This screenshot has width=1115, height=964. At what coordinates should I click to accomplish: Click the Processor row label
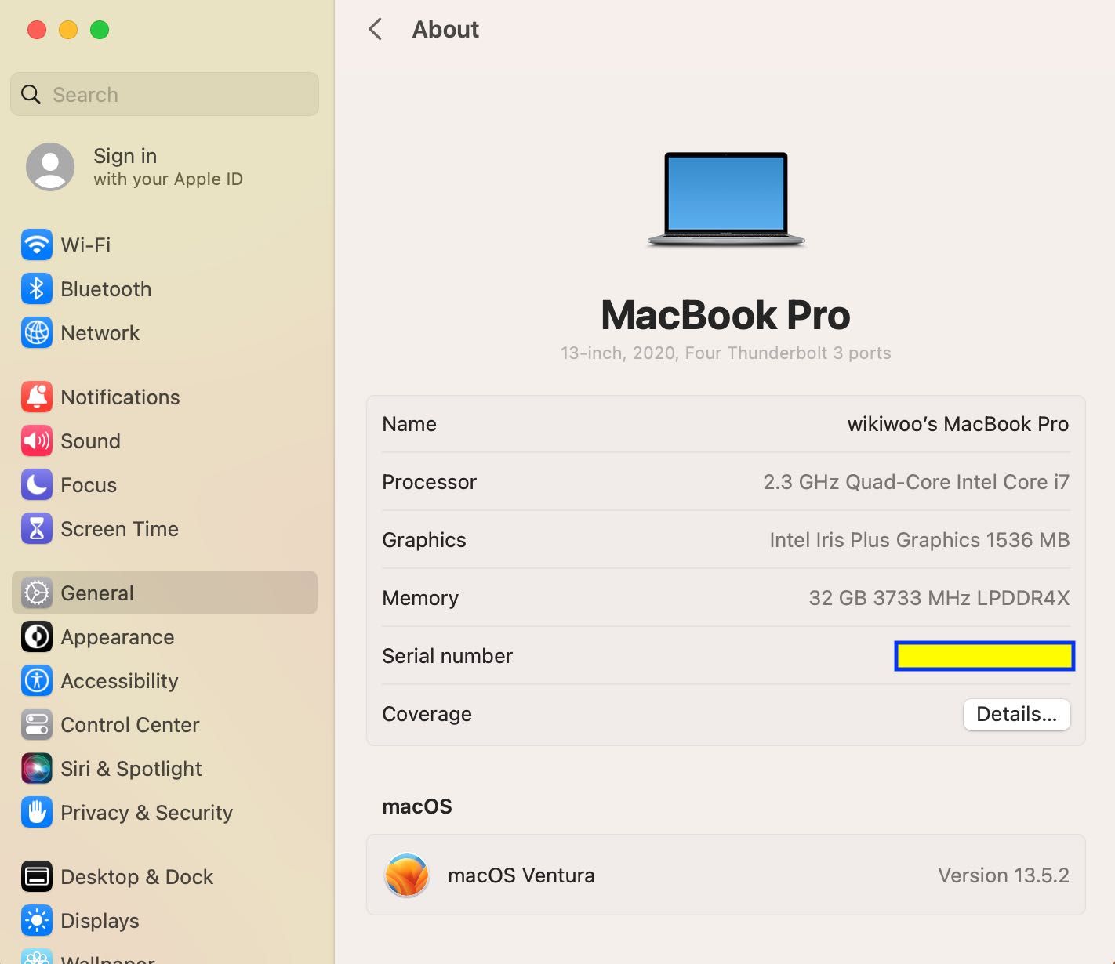pos(429,482)
